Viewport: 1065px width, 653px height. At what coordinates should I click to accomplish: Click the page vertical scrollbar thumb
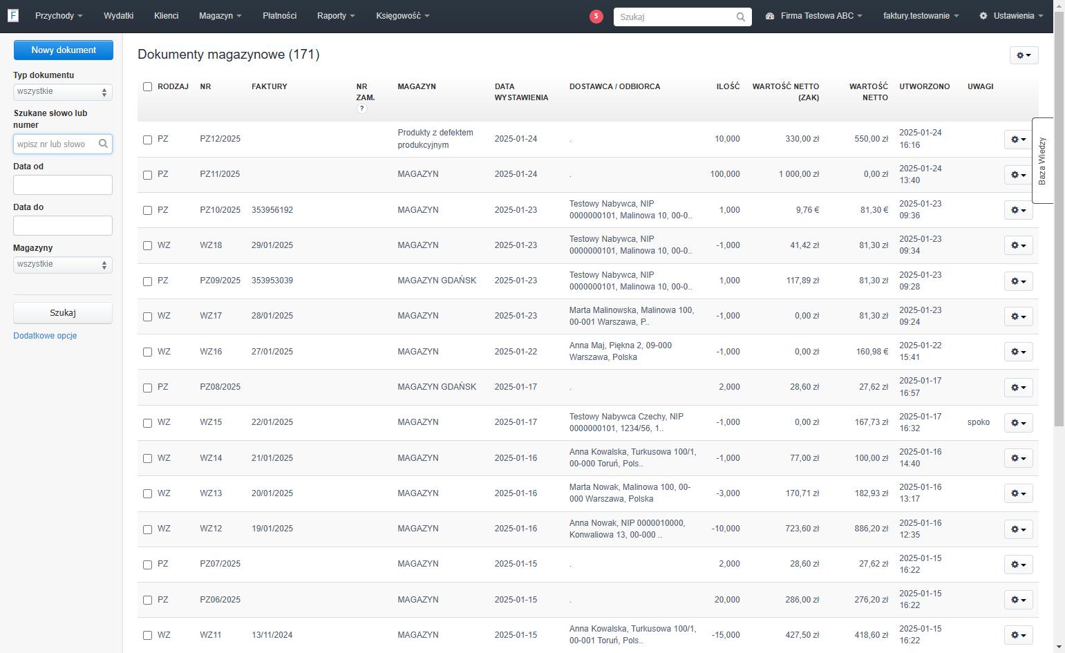pos(1059,218)
